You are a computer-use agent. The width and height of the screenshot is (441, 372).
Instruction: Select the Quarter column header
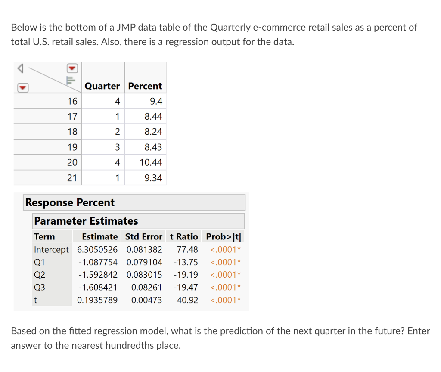[x=102, y=86]
